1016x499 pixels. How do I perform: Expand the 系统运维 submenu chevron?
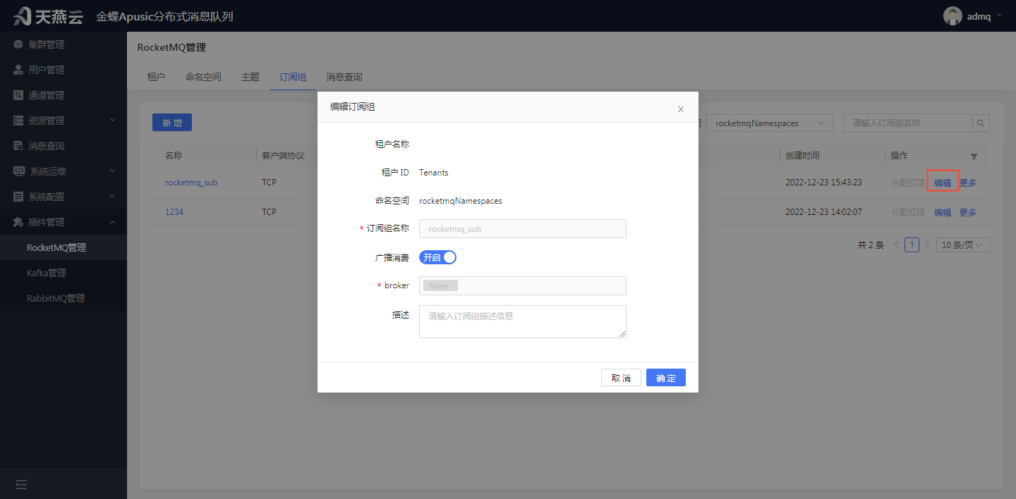[112, 171]
